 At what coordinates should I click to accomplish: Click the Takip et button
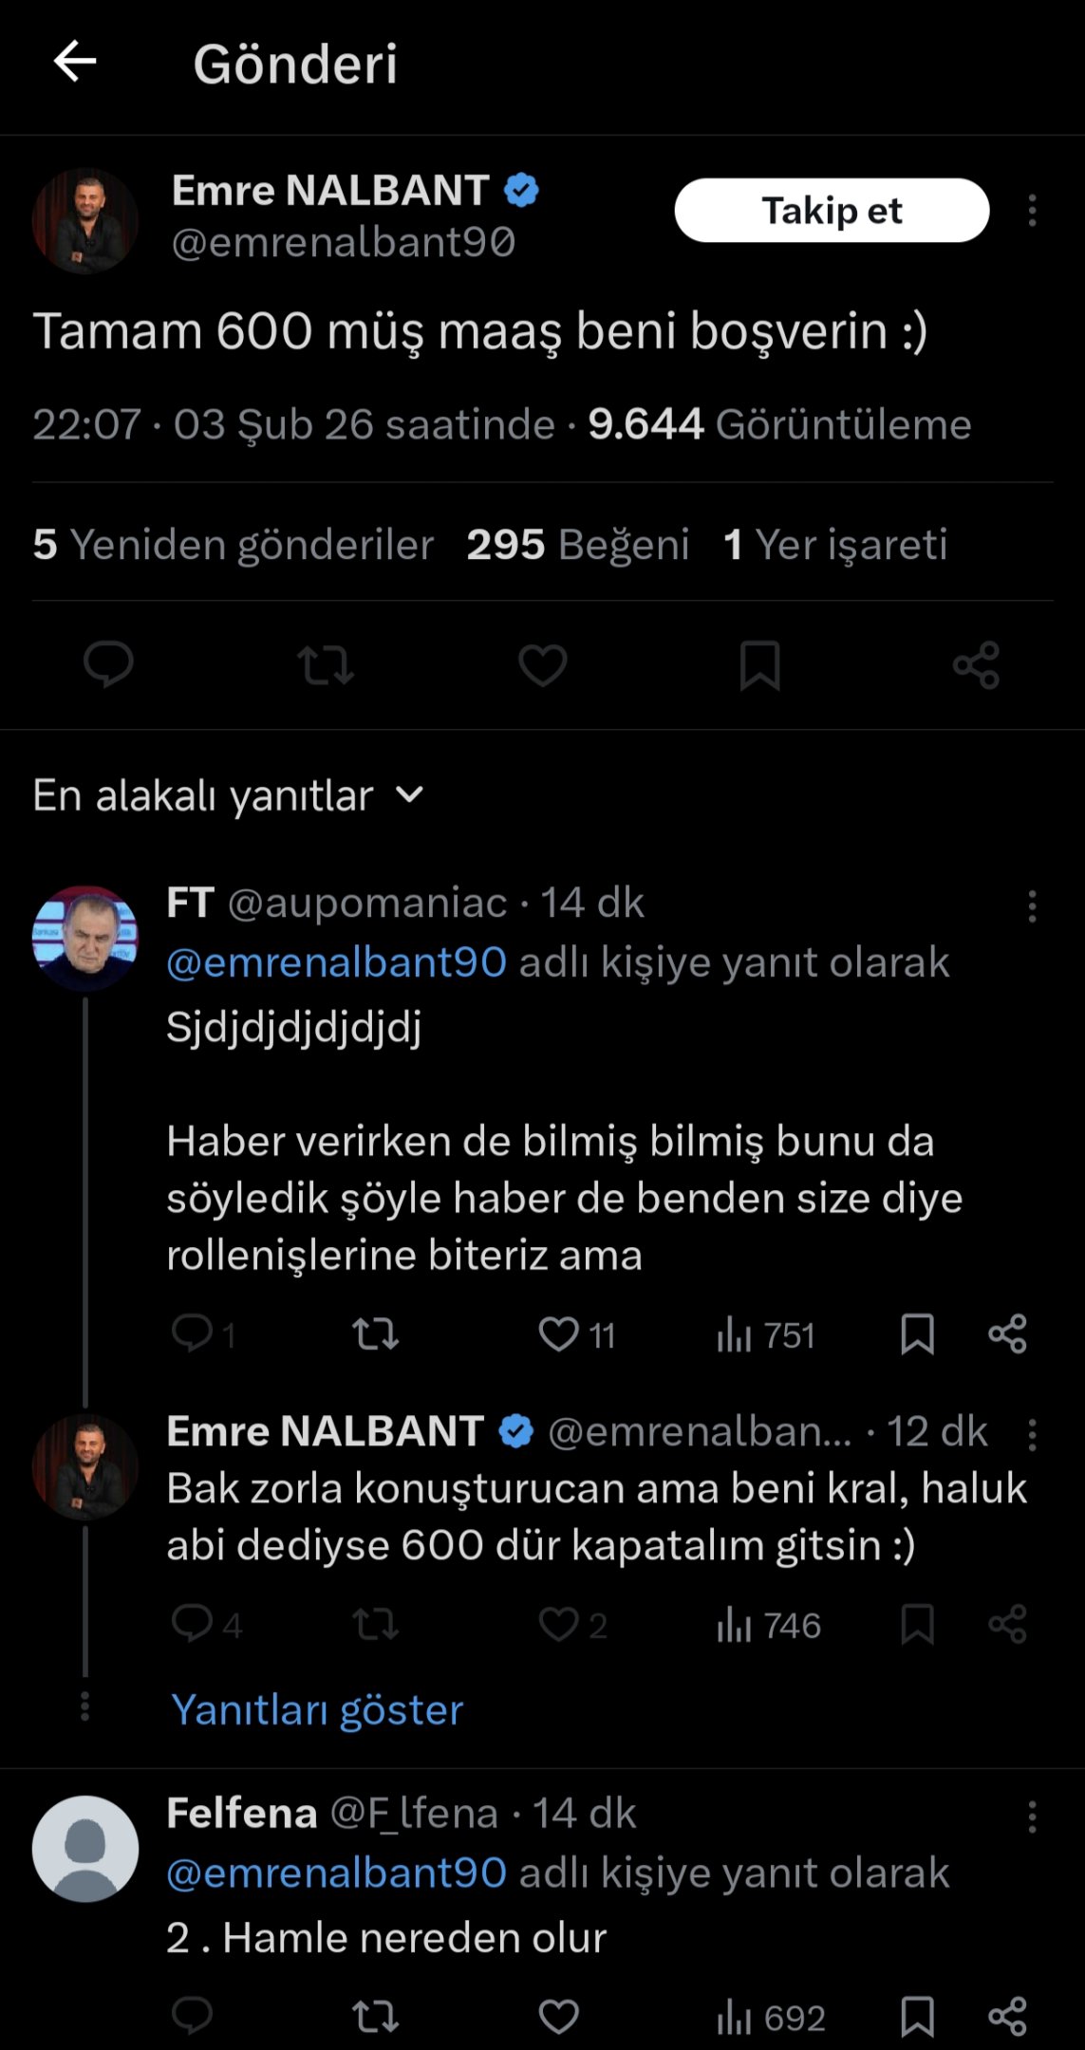point(832,211)
